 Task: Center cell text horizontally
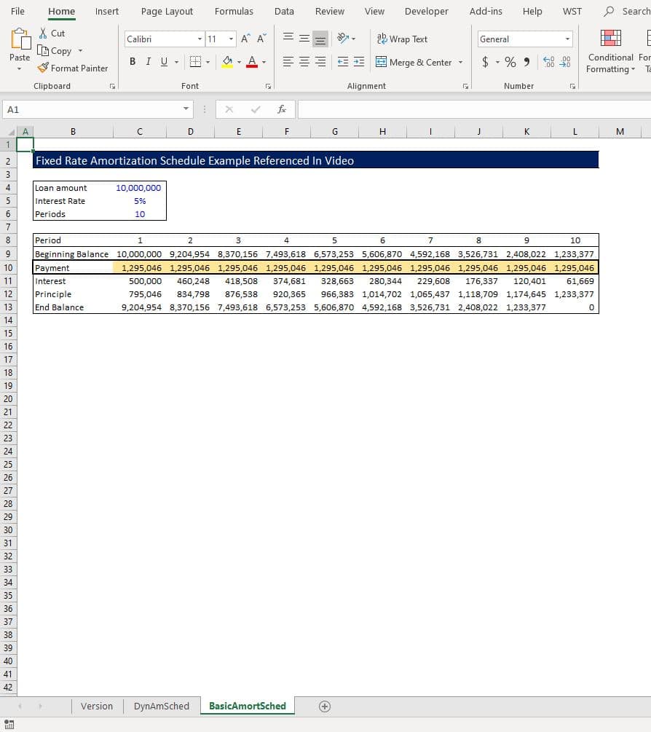304,62
